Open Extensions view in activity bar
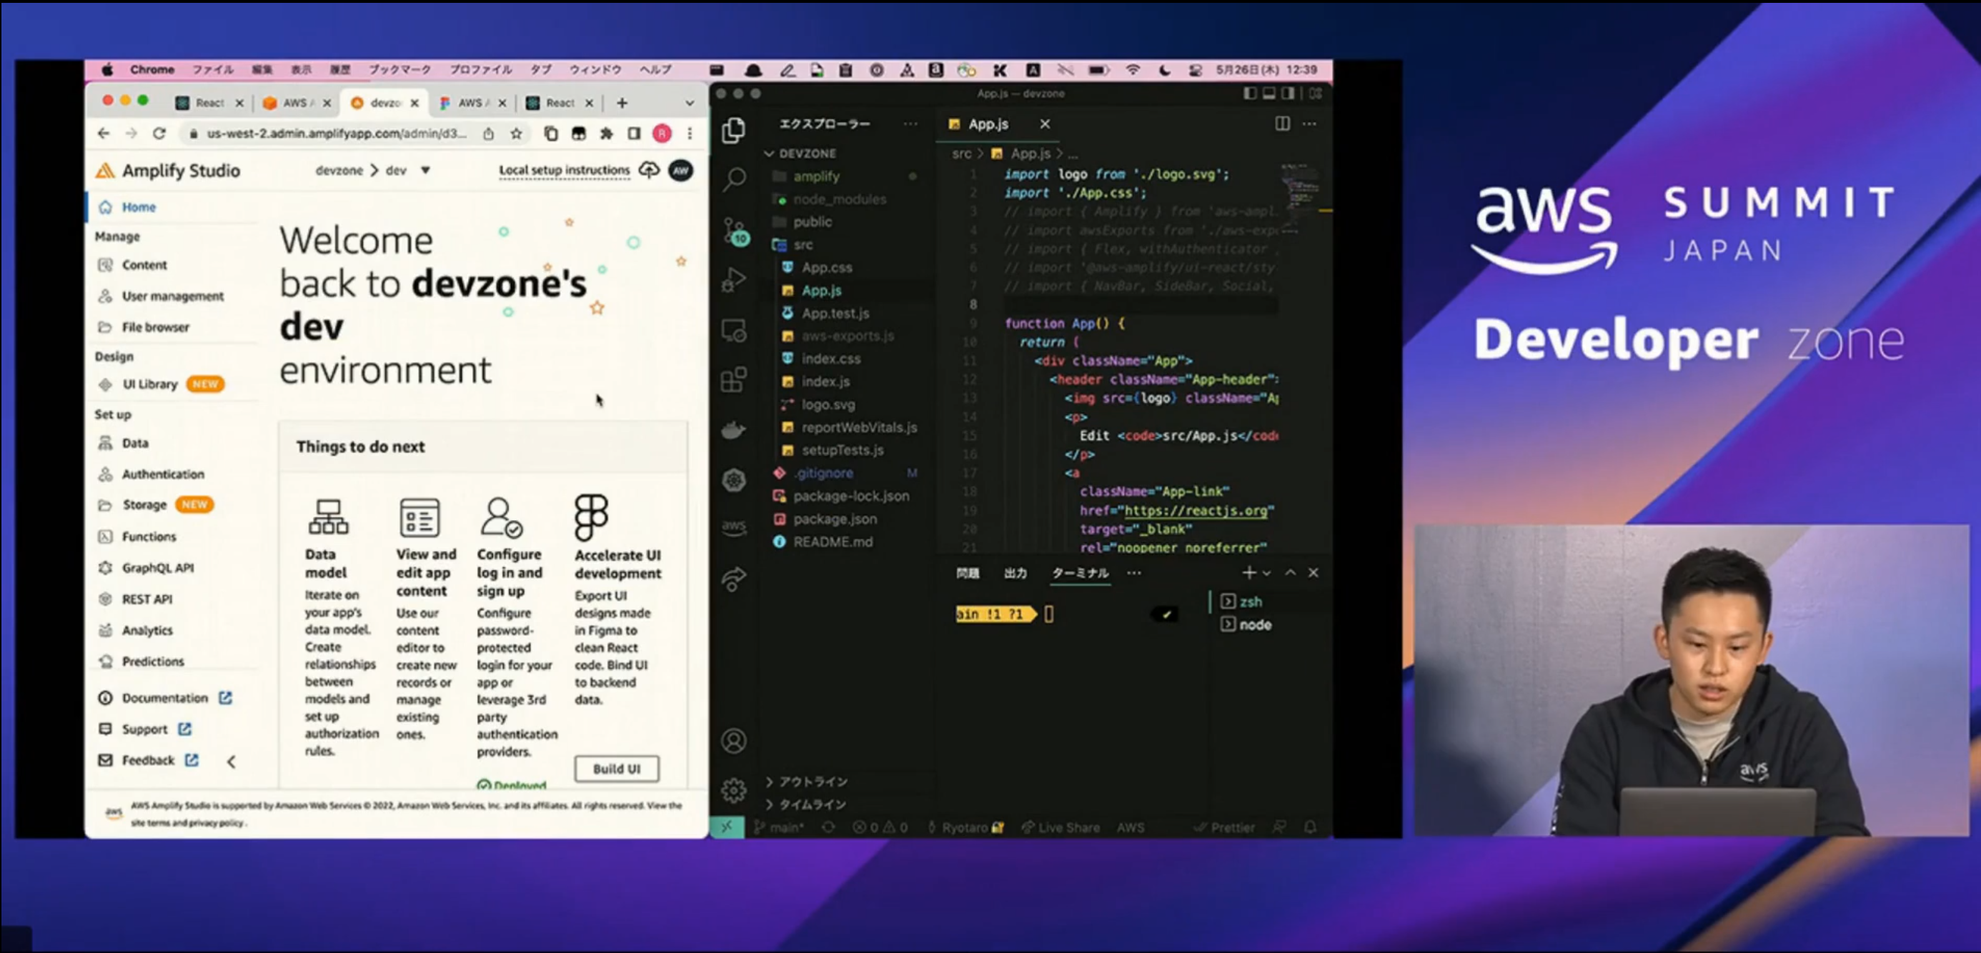1981x953 pixels. 734,379
